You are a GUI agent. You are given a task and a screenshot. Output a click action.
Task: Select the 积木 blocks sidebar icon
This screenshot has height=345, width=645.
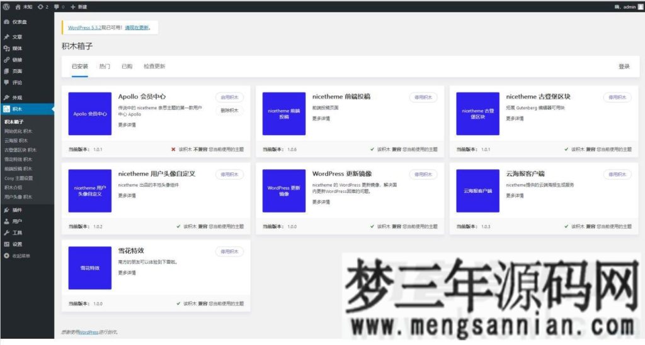6,109
